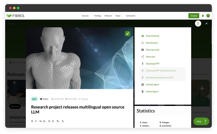This screenshot has height=134, width=217.
Task: Click the Megatrend tag in background
Action: (x=15, y=106)
